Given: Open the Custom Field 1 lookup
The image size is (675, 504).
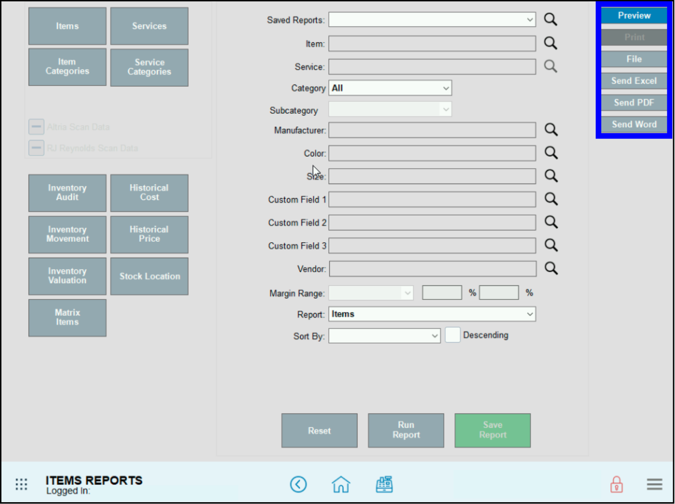Looking at the screenshot, I should point(551,199).
